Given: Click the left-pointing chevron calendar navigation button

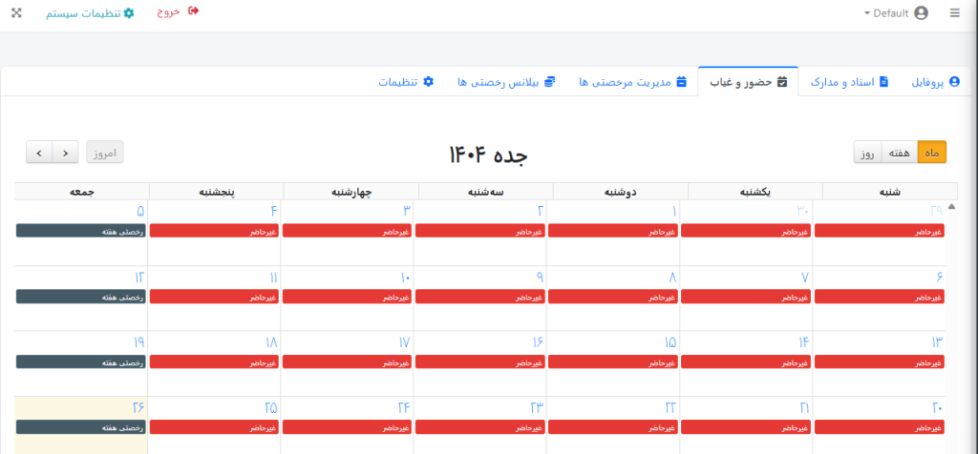Looking at the screenshot, I should [65, 153].
